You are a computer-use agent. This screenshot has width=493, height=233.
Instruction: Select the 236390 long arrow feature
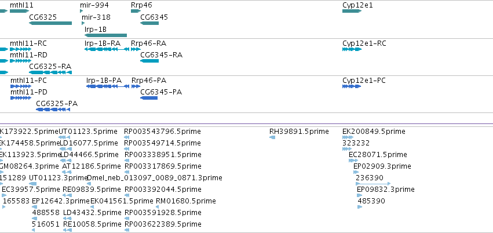373,184
